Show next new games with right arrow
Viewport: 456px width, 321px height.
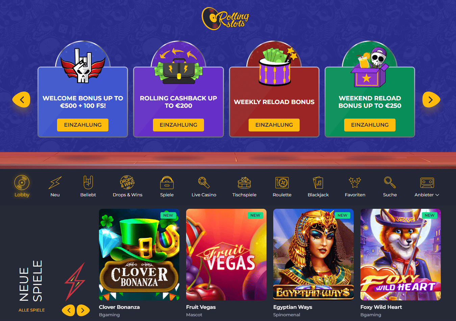coord(83,310)
